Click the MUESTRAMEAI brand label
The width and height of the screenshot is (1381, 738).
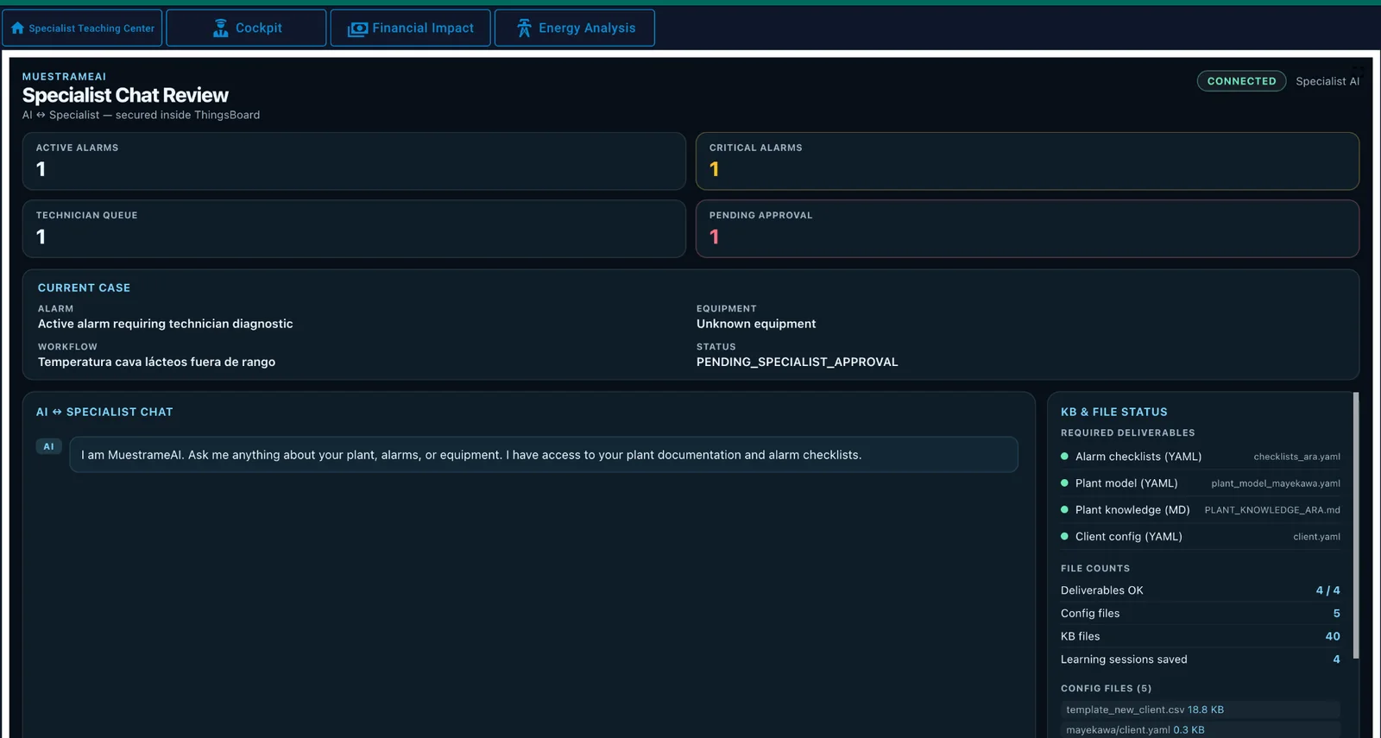pos(64,77)
